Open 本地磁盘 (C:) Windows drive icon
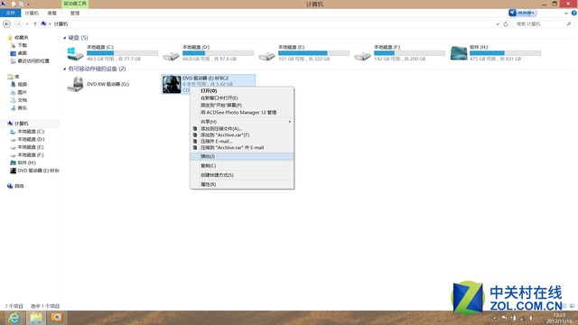Viewport: 578px width, 325px height. [x=75, y=53]
